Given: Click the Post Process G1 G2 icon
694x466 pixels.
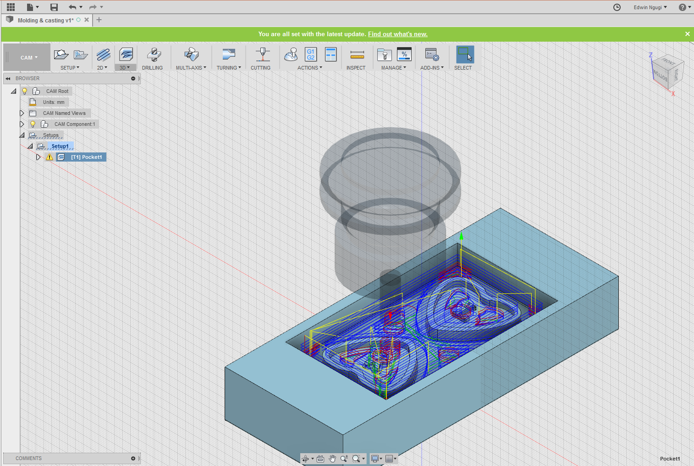Looking at the screenshot, I should [311, 54].
